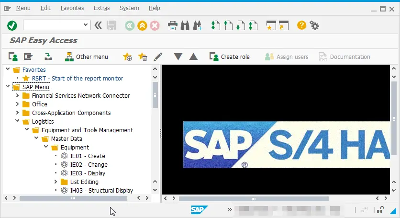Click the green Back arrow icon
The image size is (400, 218).
[130, 25]
